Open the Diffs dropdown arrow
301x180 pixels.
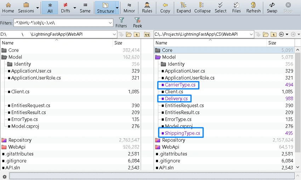75,8
